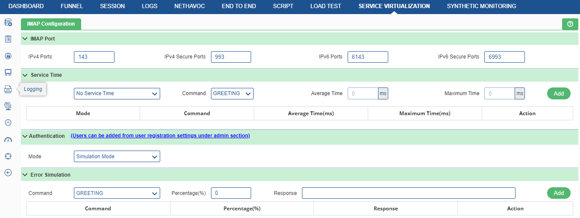Click the padlock security sidebar icon
Image resolution: width=580 pixels, height=218 pixels.
click(x=8, y=55)
